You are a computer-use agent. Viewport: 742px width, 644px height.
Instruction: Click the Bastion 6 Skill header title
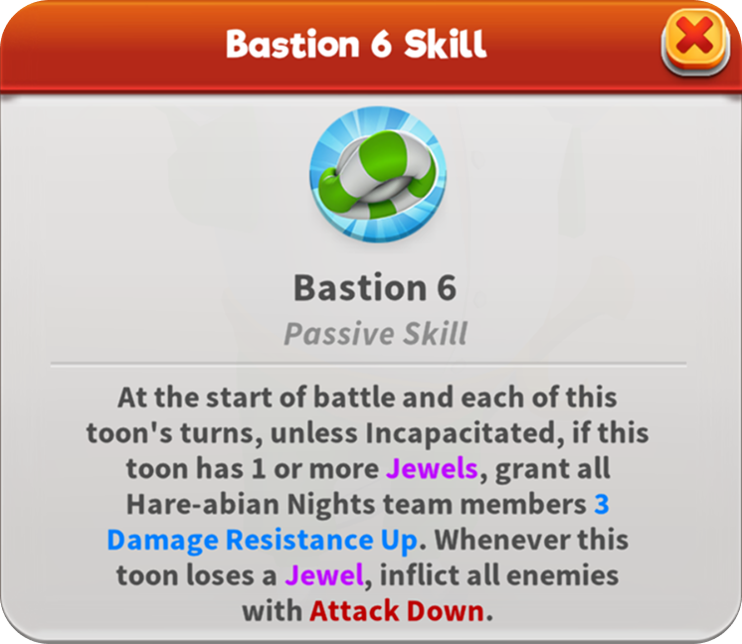point(356,44)
